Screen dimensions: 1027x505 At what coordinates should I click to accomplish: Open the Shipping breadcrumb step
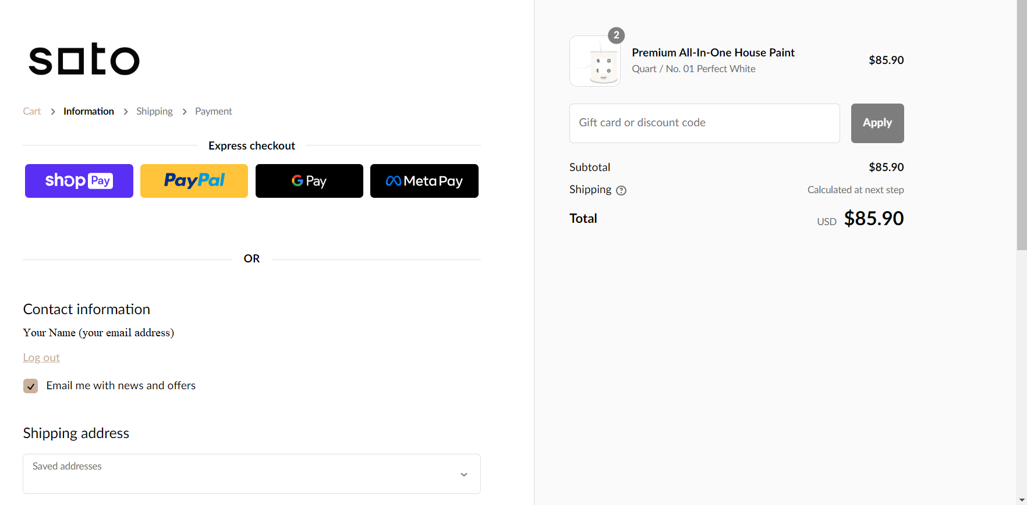[x=154, y=111]
